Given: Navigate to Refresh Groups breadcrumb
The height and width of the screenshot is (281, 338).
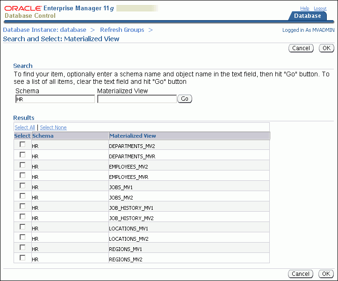Looking at the screenshot, I should (x=122, y=30).
